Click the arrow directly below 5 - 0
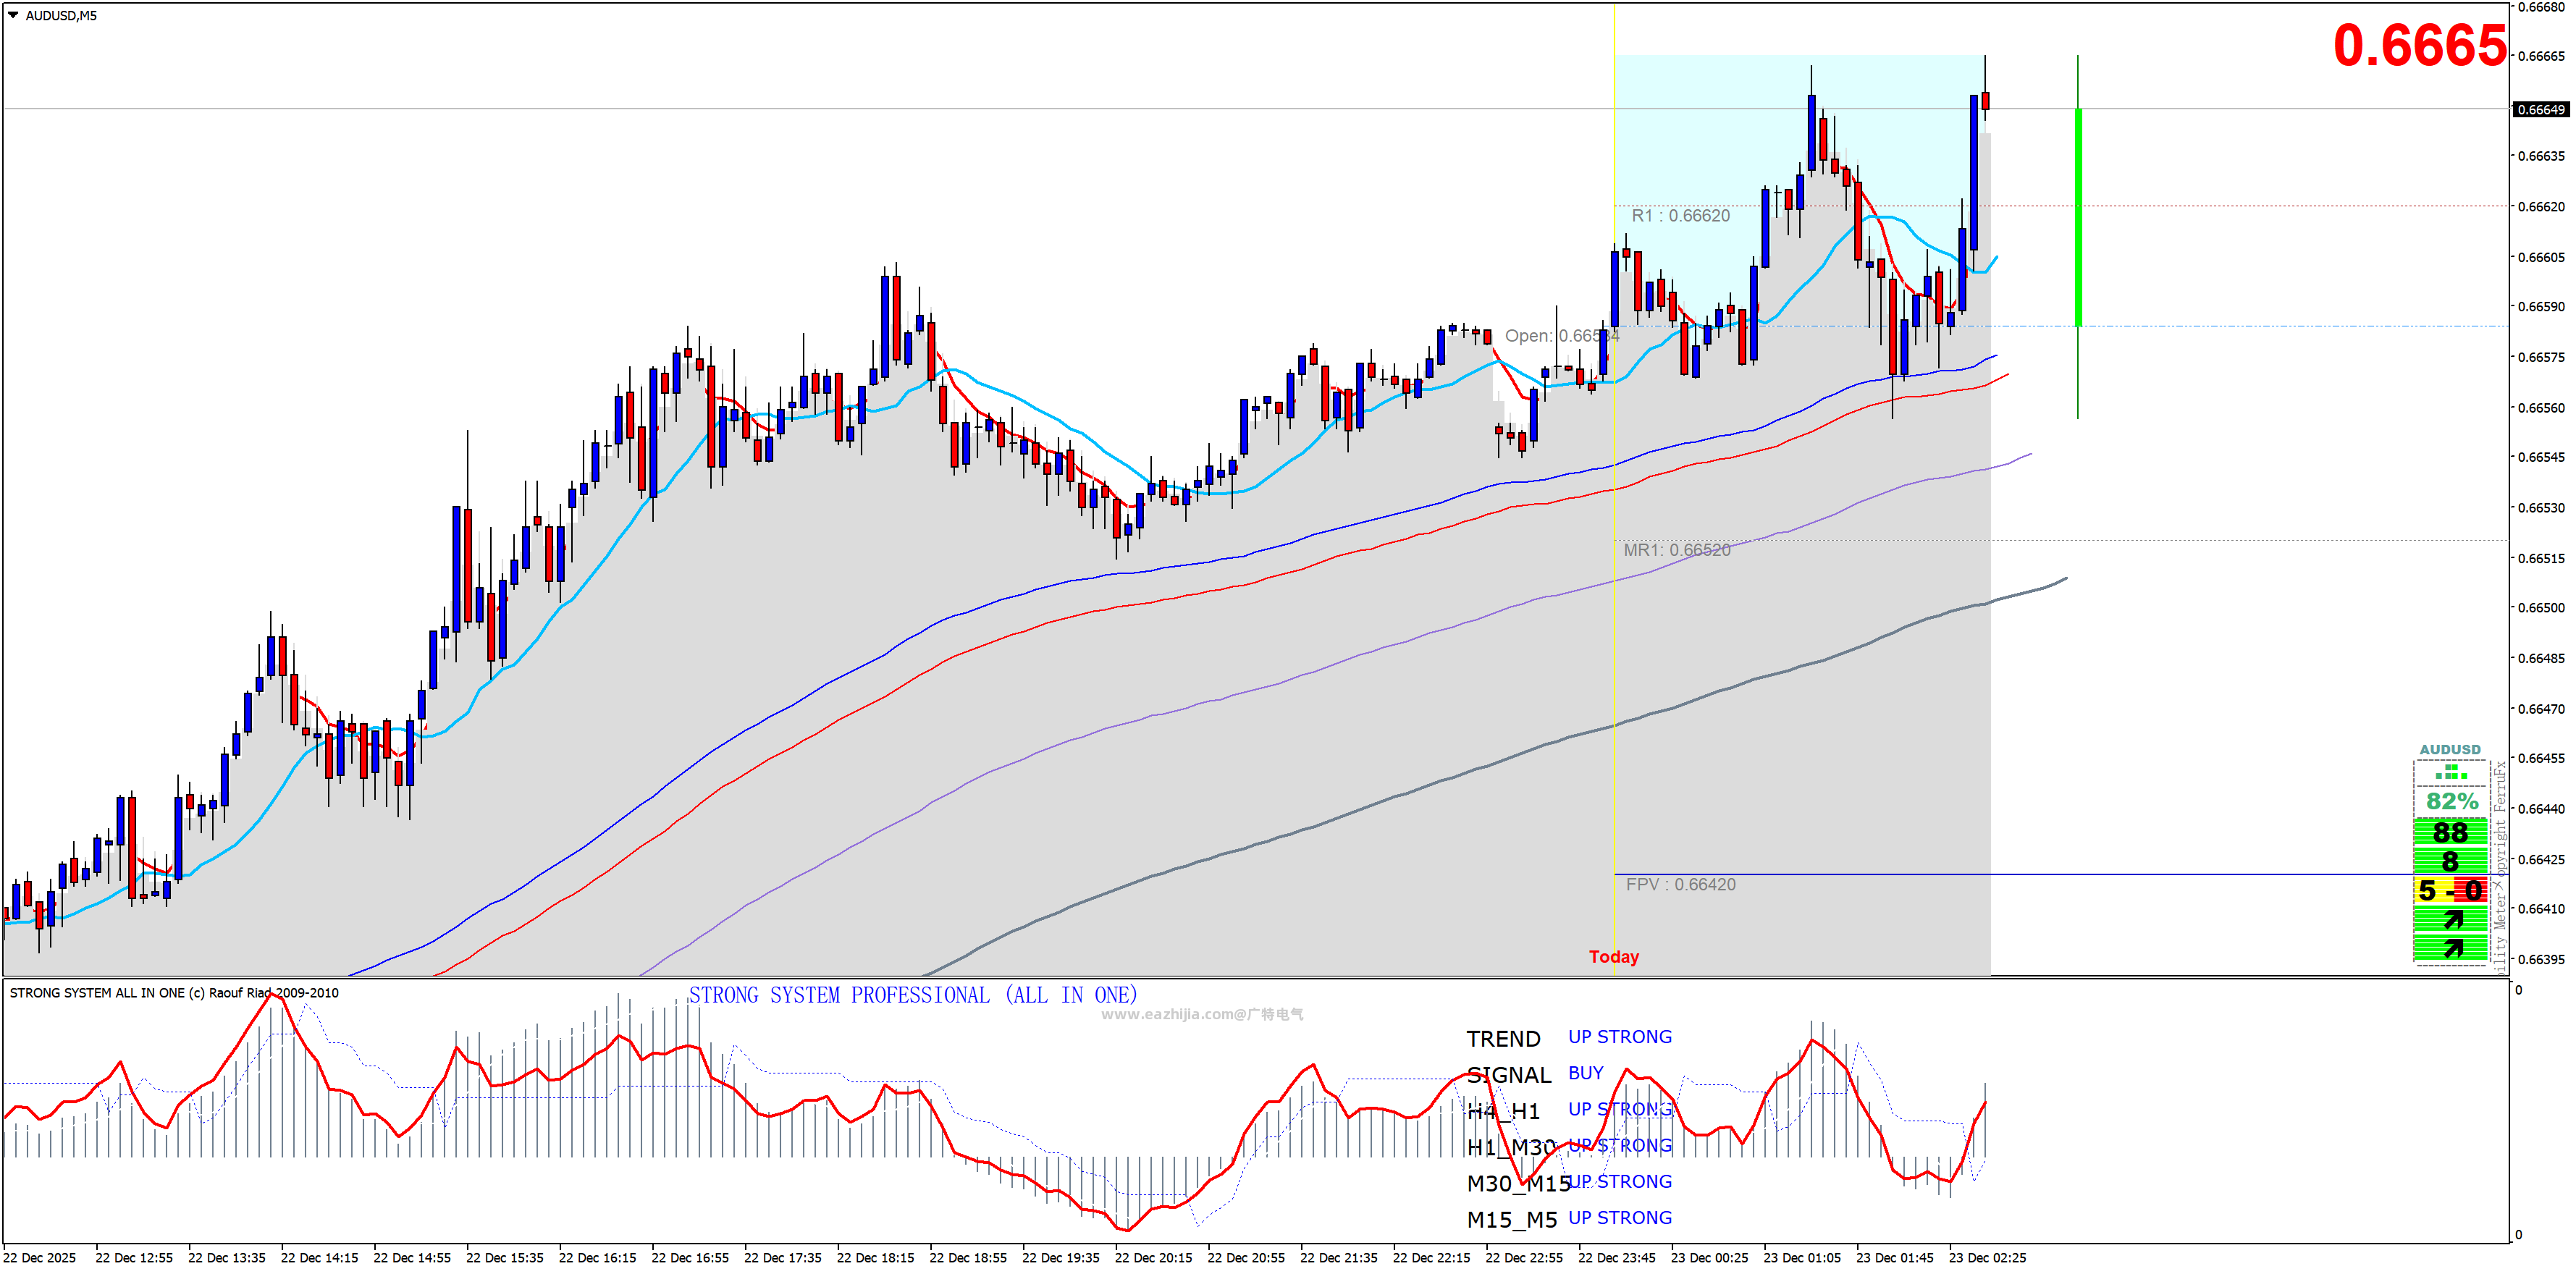 click(x=2453, y=919)
